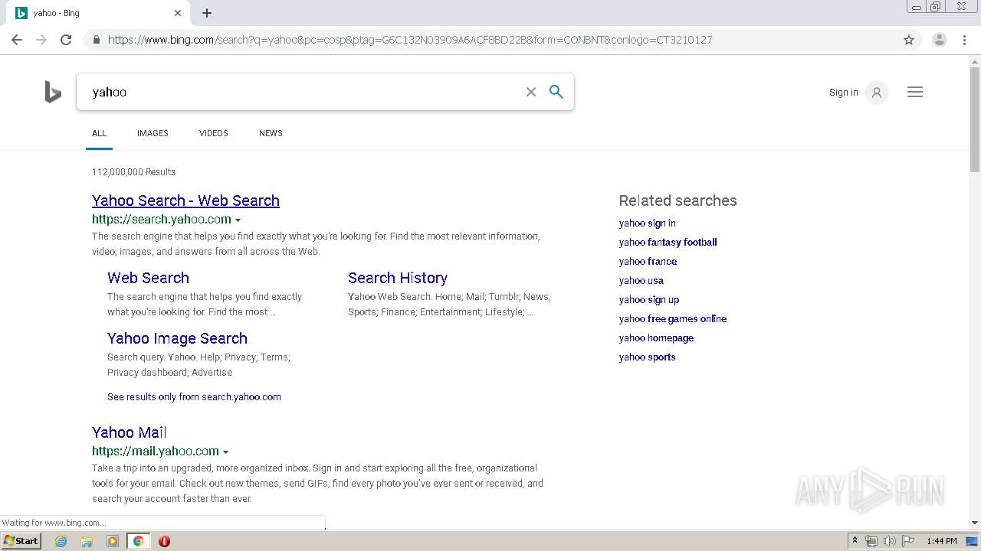Open Chrome profile avatar
The height and width of the screenshot is (551, 981).
pos(939,40)
